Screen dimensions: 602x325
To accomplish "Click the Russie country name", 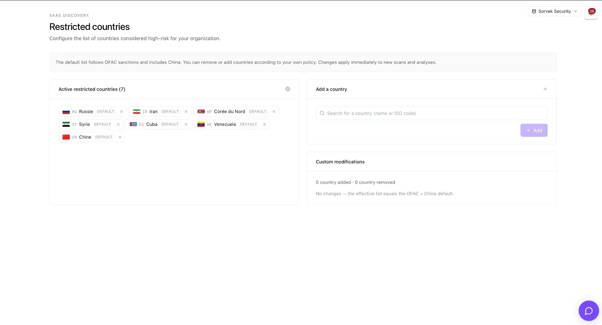I will [86, 112].
